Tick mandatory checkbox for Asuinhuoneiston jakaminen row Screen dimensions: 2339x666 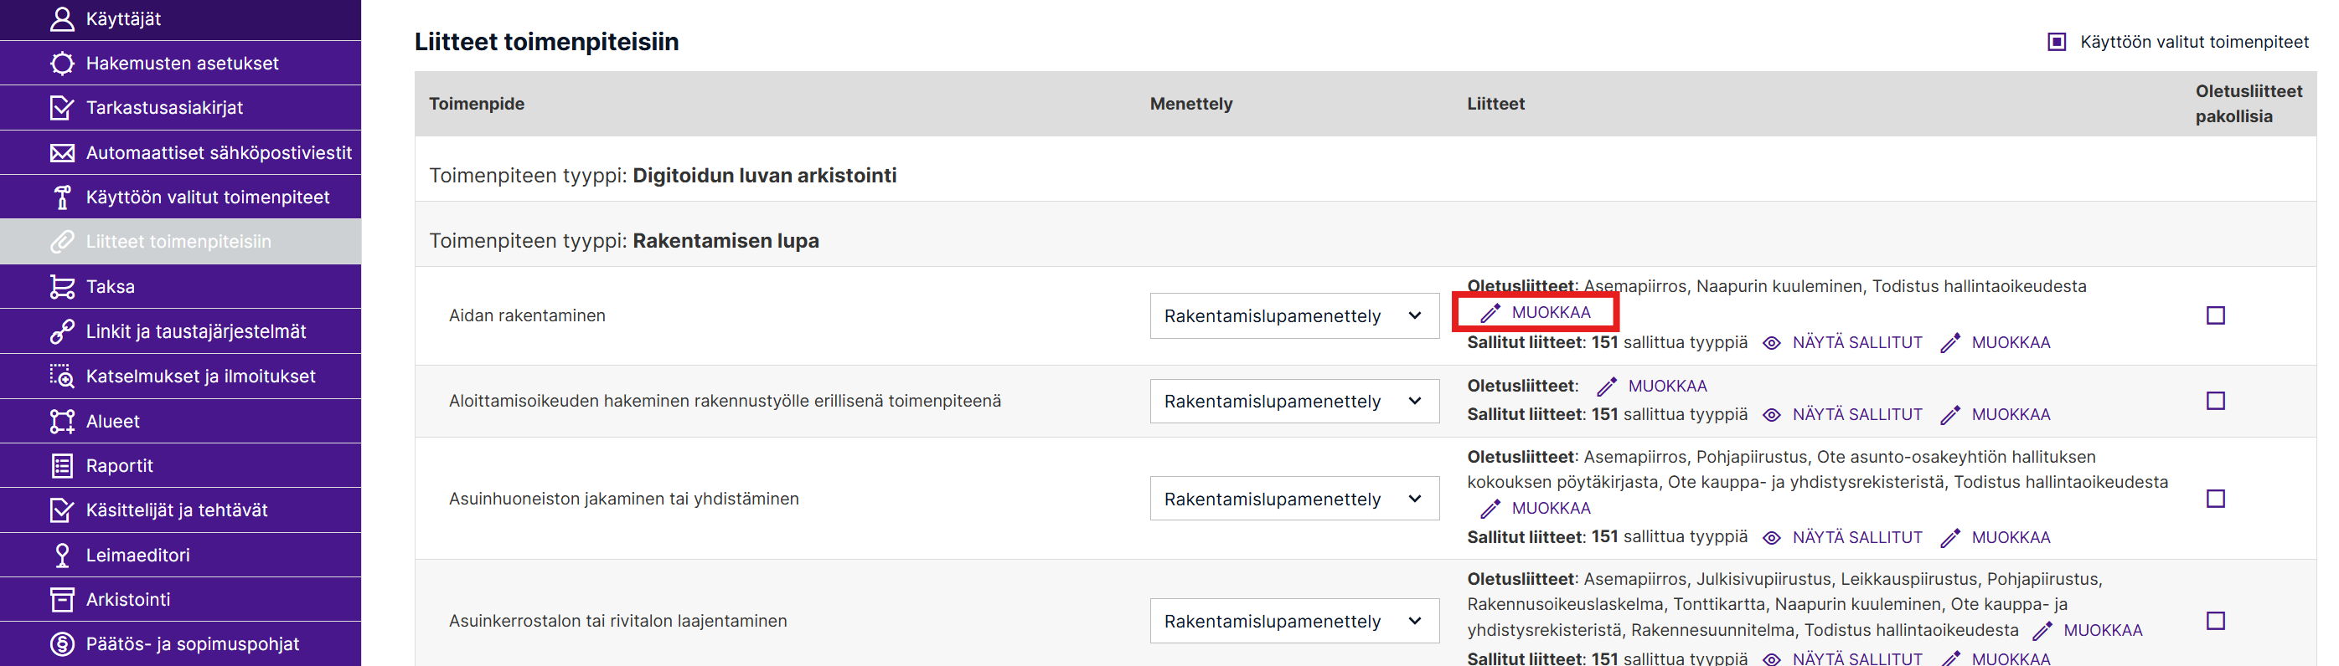click(2215, 499)
